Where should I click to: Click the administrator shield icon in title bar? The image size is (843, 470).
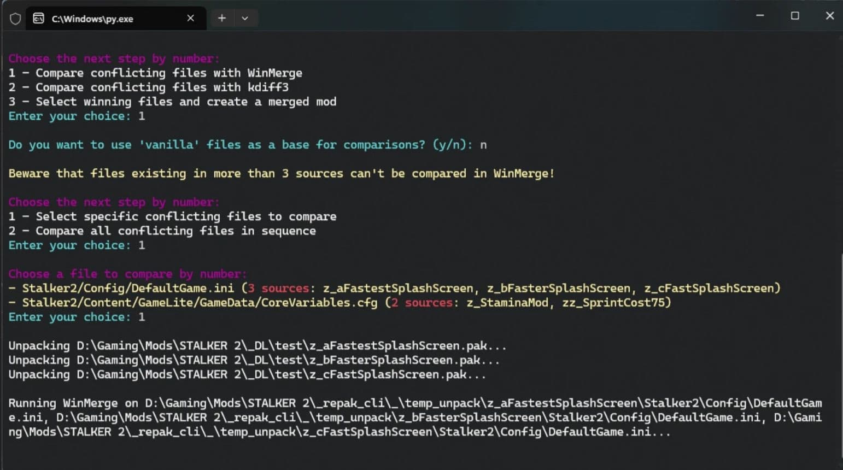pyautogui.click(x=15, y=19)
